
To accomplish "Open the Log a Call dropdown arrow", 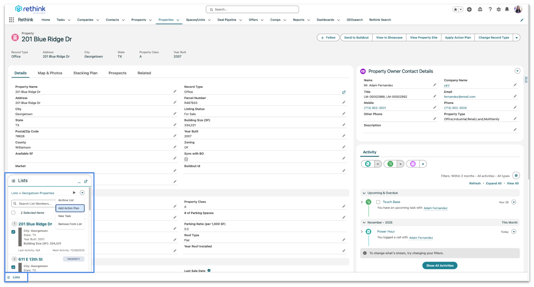I will pos(378,164).
